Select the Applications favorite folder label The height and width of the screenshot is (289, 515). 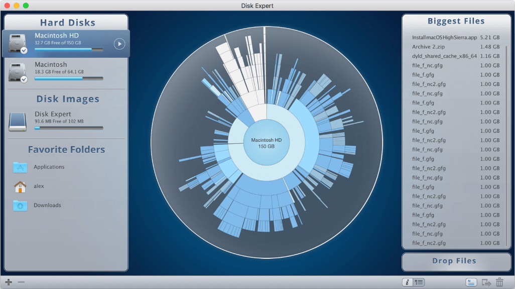click(x=49, y=167)
